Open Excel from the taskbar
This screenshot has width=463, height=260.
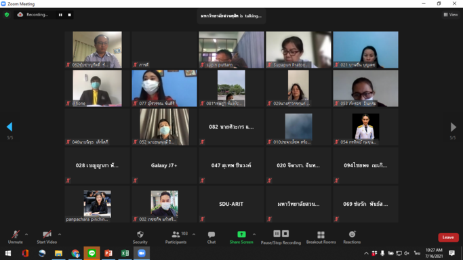click(125, 253)
